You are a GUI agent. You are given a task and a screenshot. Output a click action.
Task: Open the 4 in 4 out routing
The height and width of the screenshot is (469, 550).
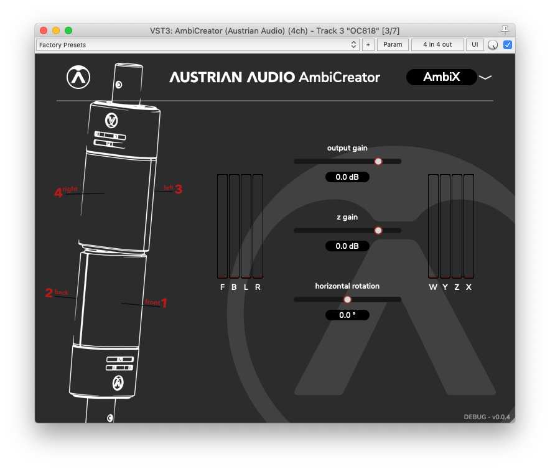pyautogui.click(x=437, y=45)
